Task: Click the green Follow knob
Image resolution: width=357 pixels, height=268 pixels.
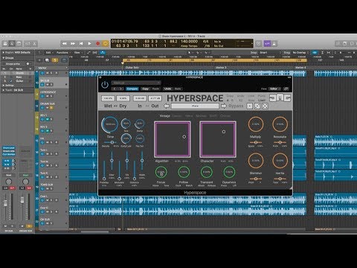Action: pyautogui.click(x=184, y=172)
